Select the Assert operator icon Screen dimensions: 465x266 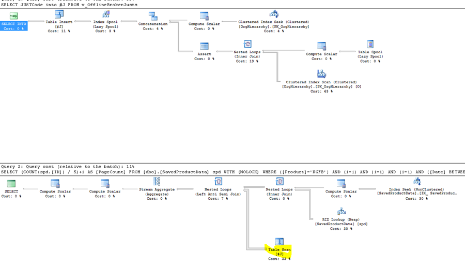[204, 46]
